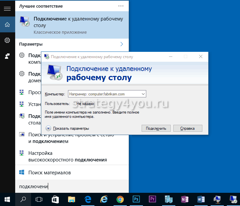
Task: Open Windows Store from the taskbar
Action: pos(55,199)
